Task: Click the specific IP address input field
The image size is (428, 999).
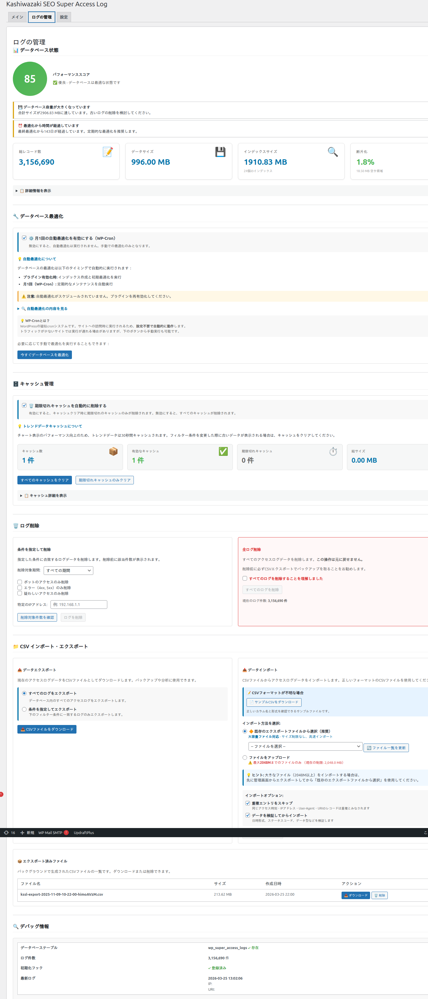Action: tap(79, 605)
